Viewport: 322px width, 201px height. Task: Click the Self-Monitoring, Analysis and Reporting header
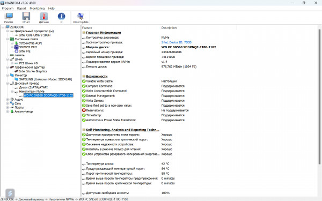(x=122, y=130)
